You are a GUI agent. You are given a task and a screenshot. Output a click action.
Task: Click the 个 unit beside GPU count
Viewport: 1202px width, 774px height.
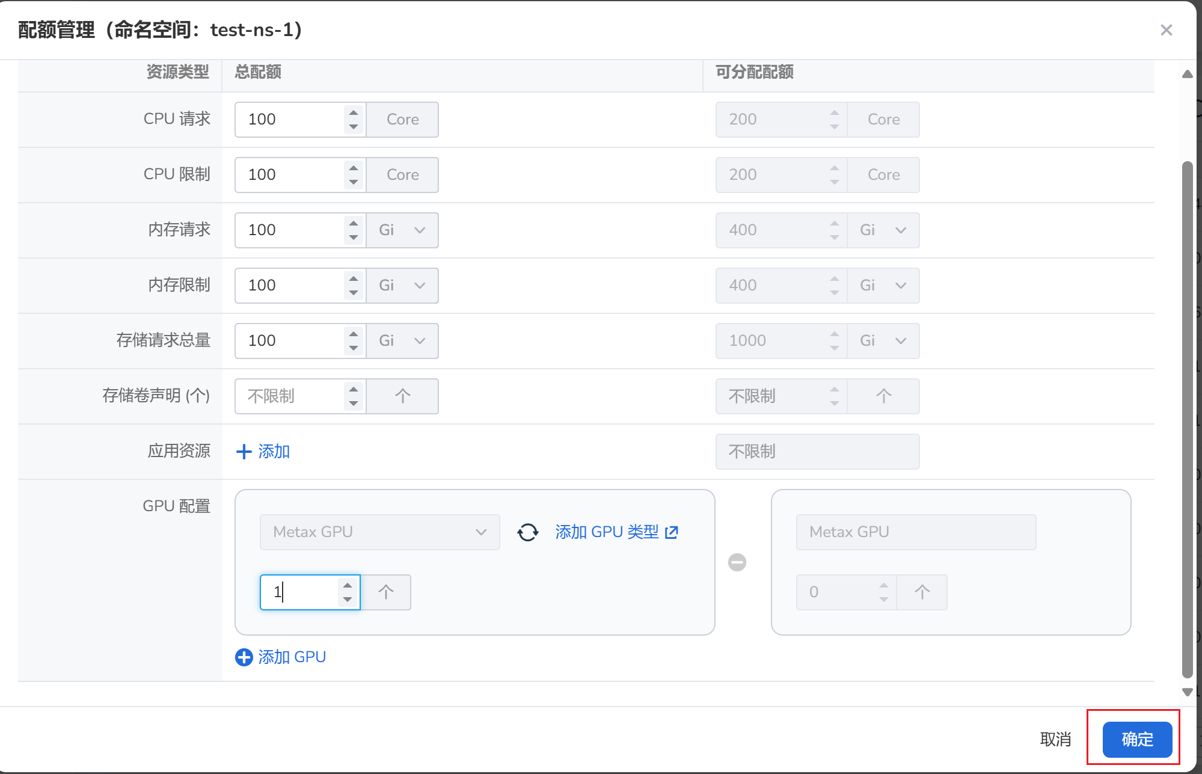click(x=385, y=592)
